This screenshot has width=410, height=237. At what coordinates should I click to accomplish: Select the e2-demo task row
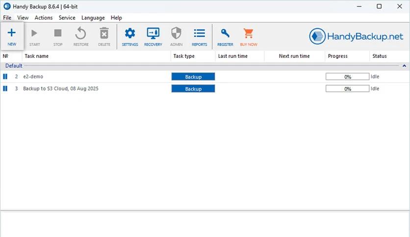coord(205,76)
